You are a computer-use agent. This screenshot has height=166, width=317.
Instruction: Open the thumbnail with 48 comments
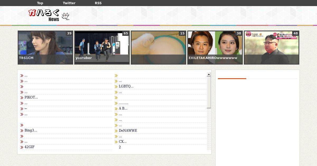272,47
